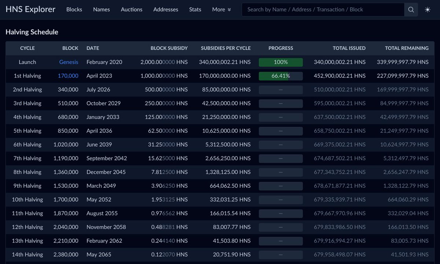Open the Blocks page
Image resolution: width=440 pixels, height=264 pixels.
(74, 10)
